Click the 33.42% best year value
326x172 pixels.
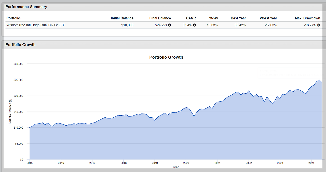click(x=240, y=25)
